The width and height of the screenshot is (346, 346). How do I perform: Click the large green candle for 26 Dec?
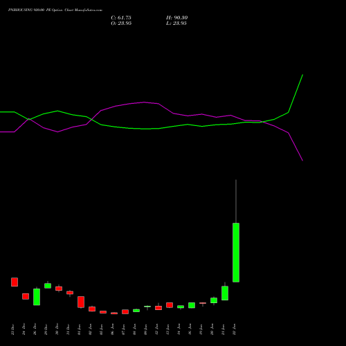(37, 297)
